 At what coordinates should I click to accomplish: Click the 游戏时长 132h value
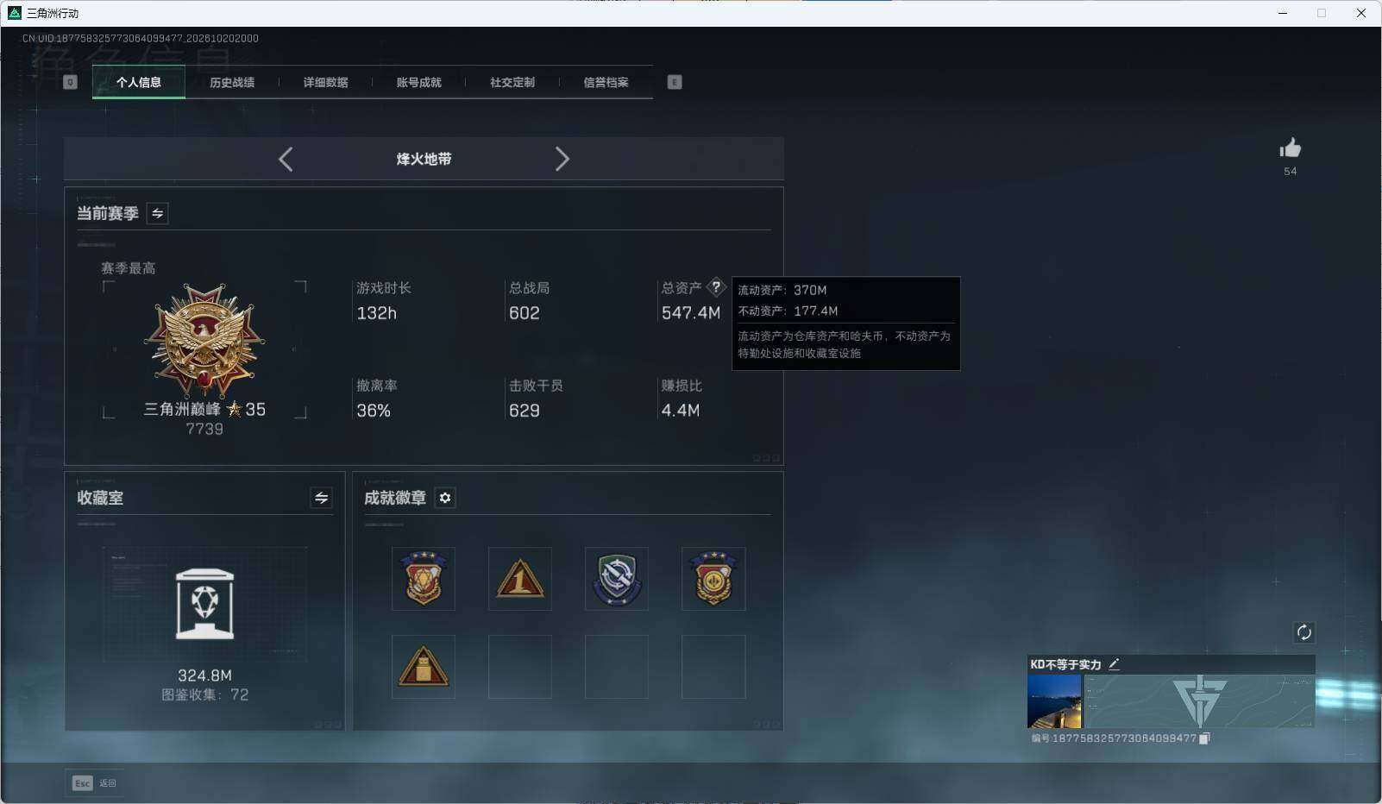pos(377,313)
